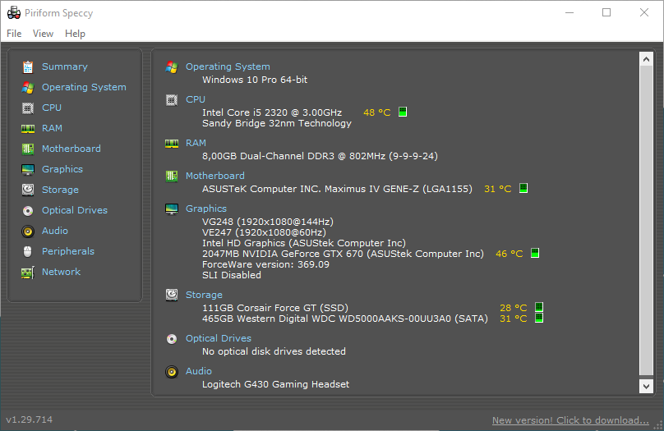Screen dimensions: 664x431
Task: Show Motherboard details from sidebar
Action: pyautogui.click(x=71, y=149)
